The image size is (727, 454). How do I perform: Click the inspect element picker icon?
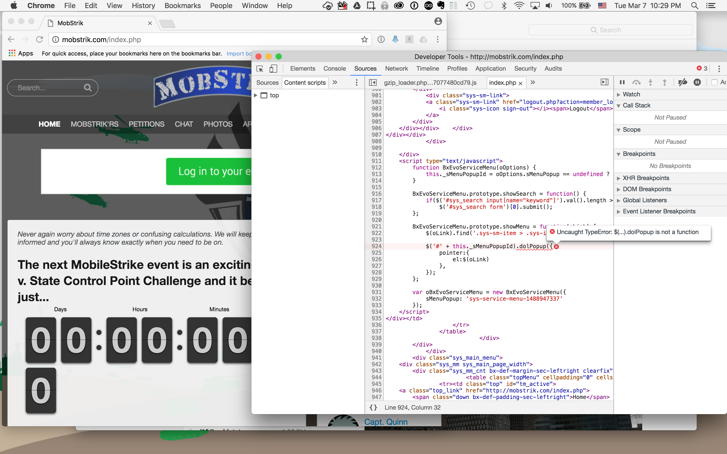tap(260, 69)
